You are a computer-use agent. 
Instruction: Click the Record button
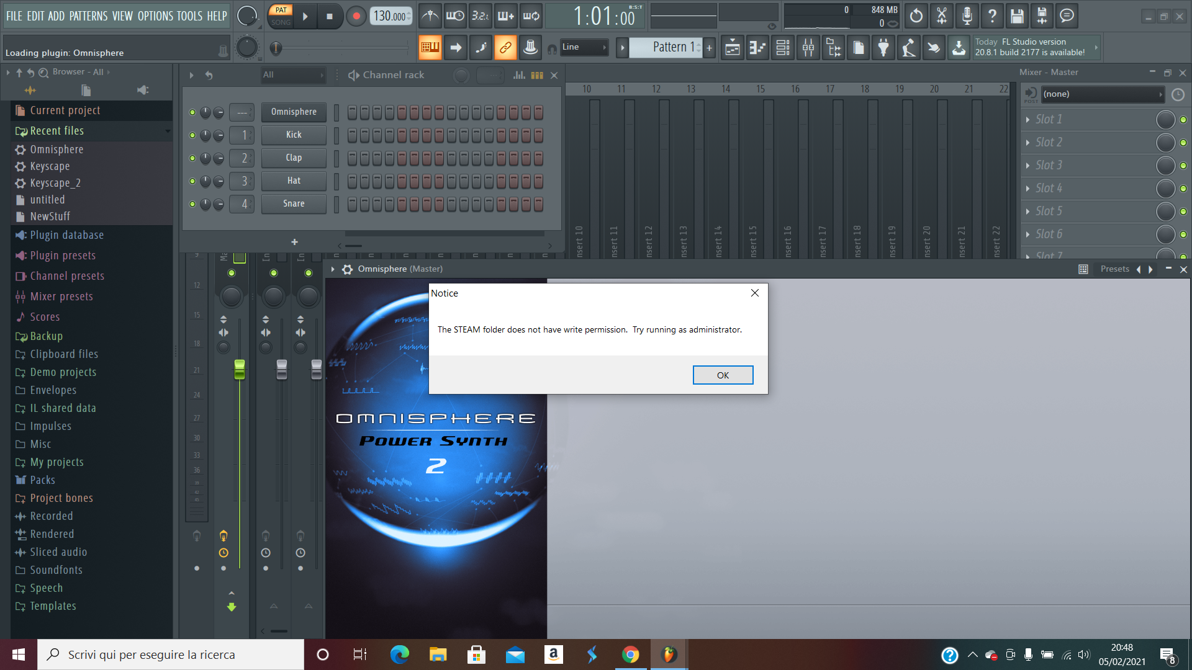(x=356, y=17)
